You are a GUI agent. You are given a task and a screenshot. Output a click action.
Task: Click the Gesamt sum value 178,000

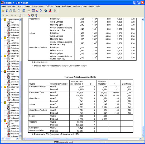pyautogui.click(x=80, y=125)
